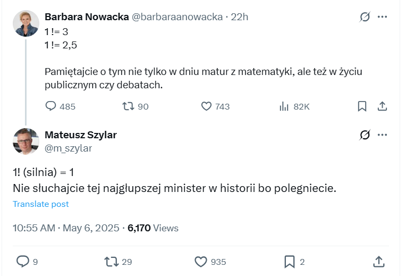Open Mateusz Szylar's profile avatar
The height and width of the screenshot is (276, 406).
coord(26,141)
